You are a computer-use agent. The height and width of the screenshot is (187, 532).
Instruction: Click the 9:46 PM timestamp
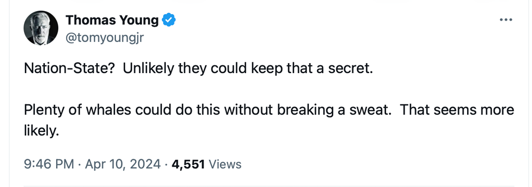click(x=49, y=164)
